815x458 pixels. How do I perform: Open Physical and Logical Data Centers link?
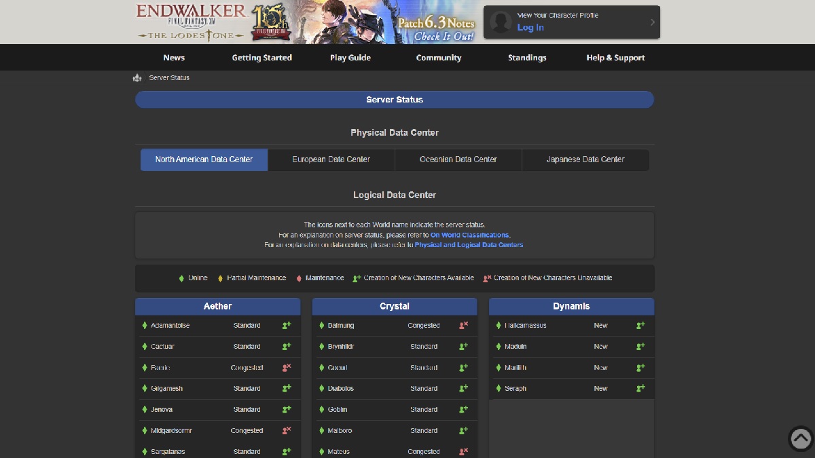pyautogui.click(x=469, y=245)
